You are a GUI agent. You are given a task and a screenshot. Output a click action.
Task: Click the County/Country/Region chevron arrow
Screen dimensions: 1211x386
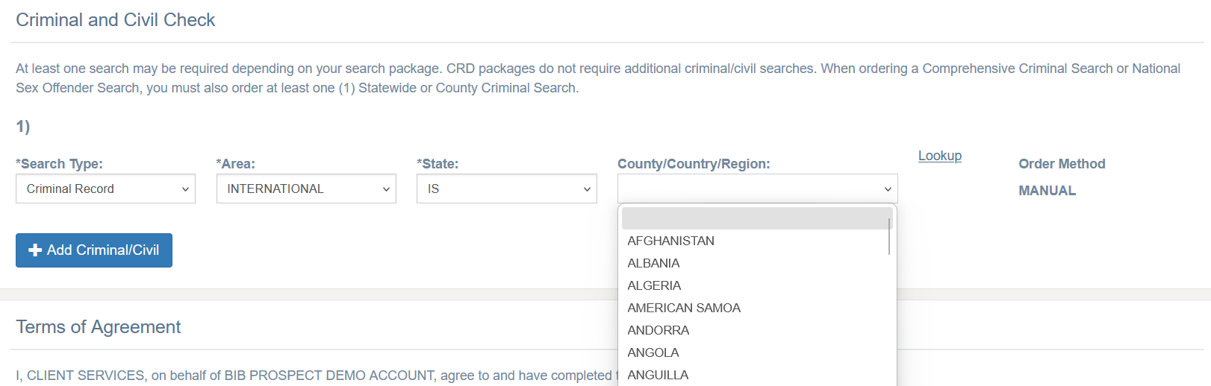pos(888,189)
